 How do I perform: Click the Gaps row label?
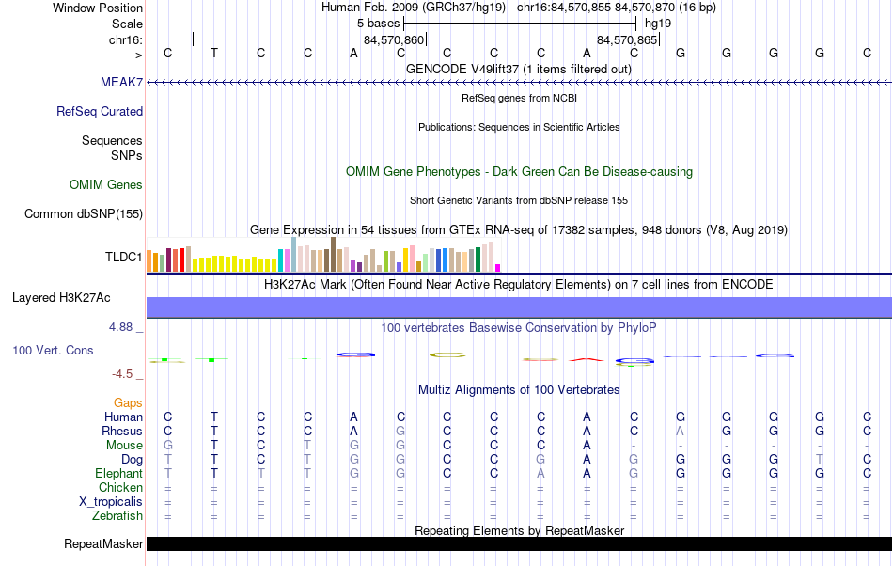pyautogui.click(x=128, y=402)
